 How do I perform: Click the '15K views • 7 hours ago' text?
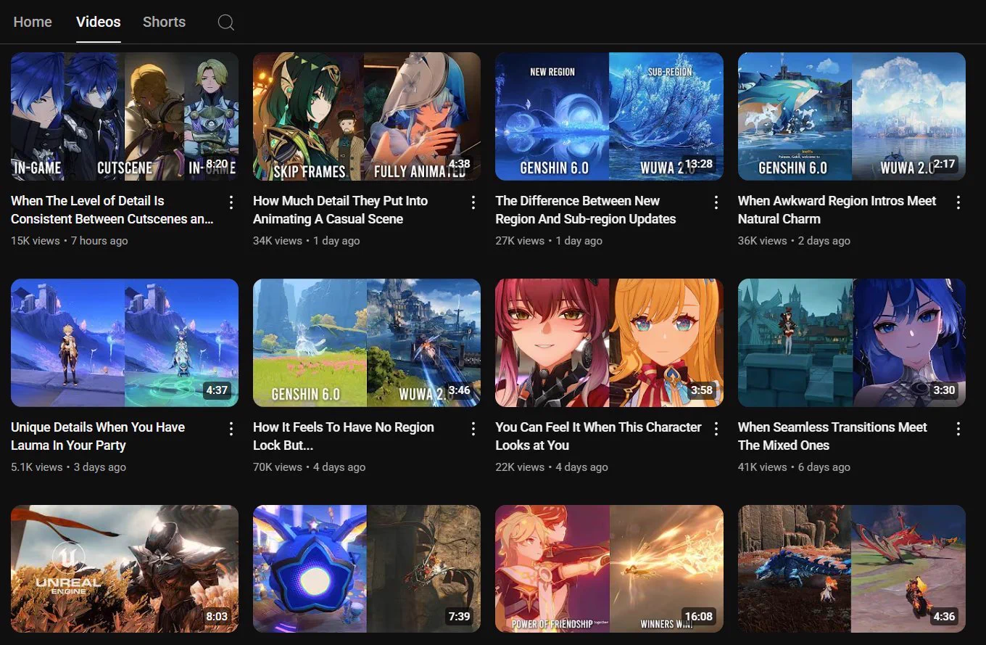tap(70, 241)
